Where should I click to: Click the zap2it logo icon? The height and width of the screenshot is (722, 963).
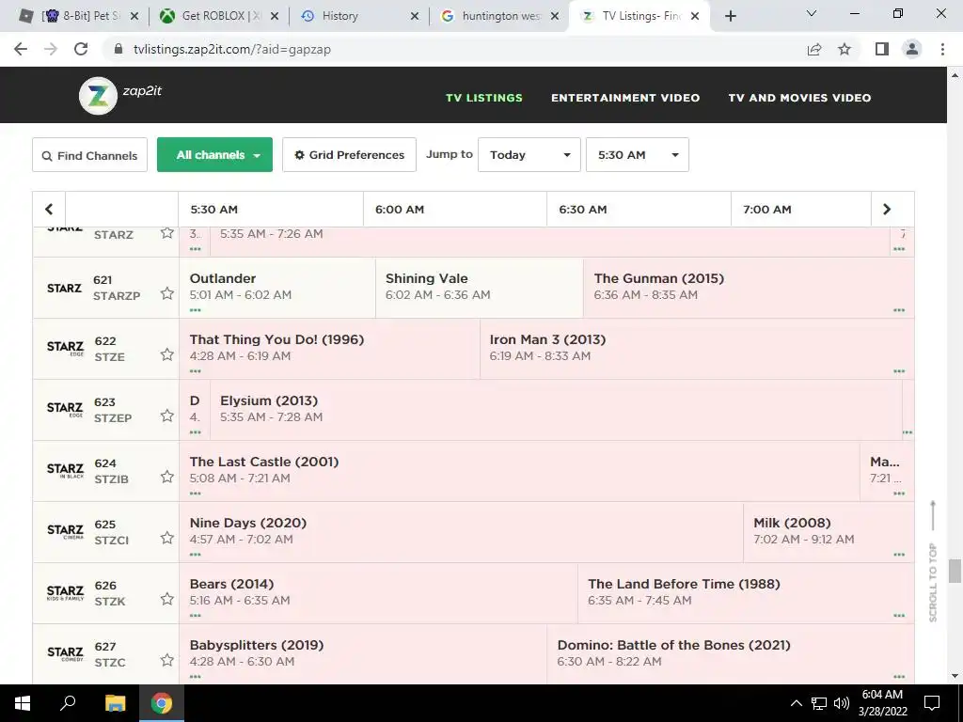(98, 96)
